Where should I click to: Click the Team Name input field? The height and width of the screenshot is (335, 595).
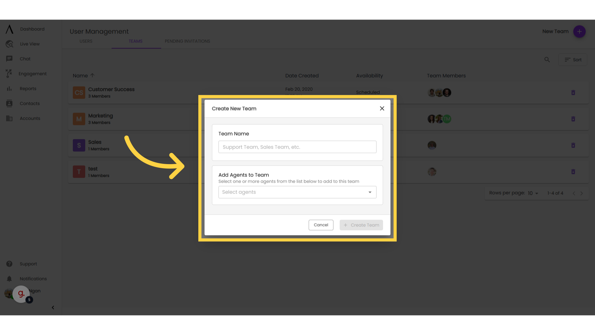[x=297, y=147]
